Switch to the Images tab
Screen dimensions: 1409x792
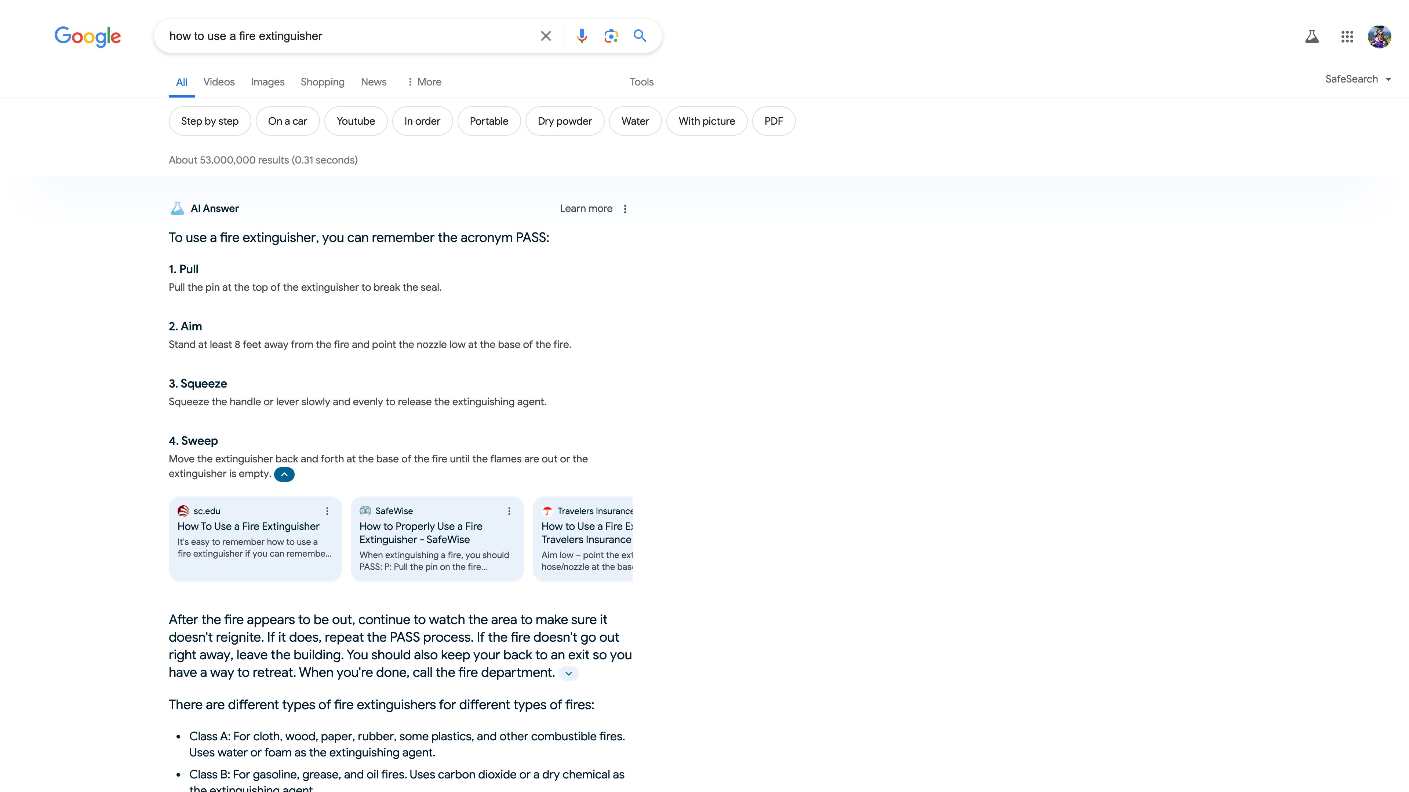(267, 82)
